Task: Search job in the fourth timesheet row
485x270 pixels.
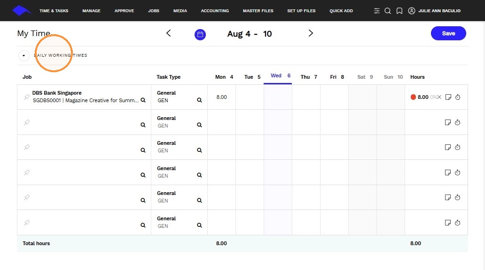Action: click(143, 175)
